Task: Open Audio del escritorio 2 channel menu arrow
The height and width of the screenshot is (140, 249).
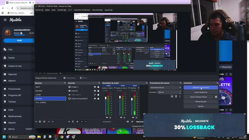Action: (x=129, y=88)
